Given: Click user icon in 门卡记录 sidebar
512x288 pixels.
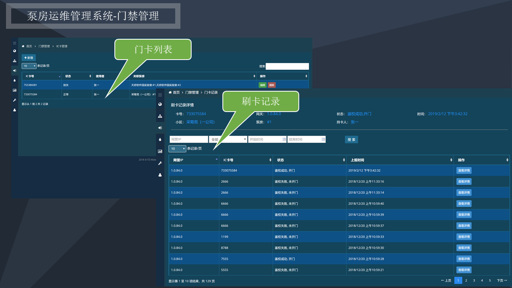Looking at the screenshot, I should point(160,175).
